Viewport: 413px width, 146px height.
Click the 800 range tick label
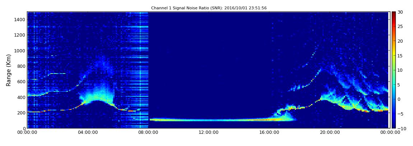(21, 66)
